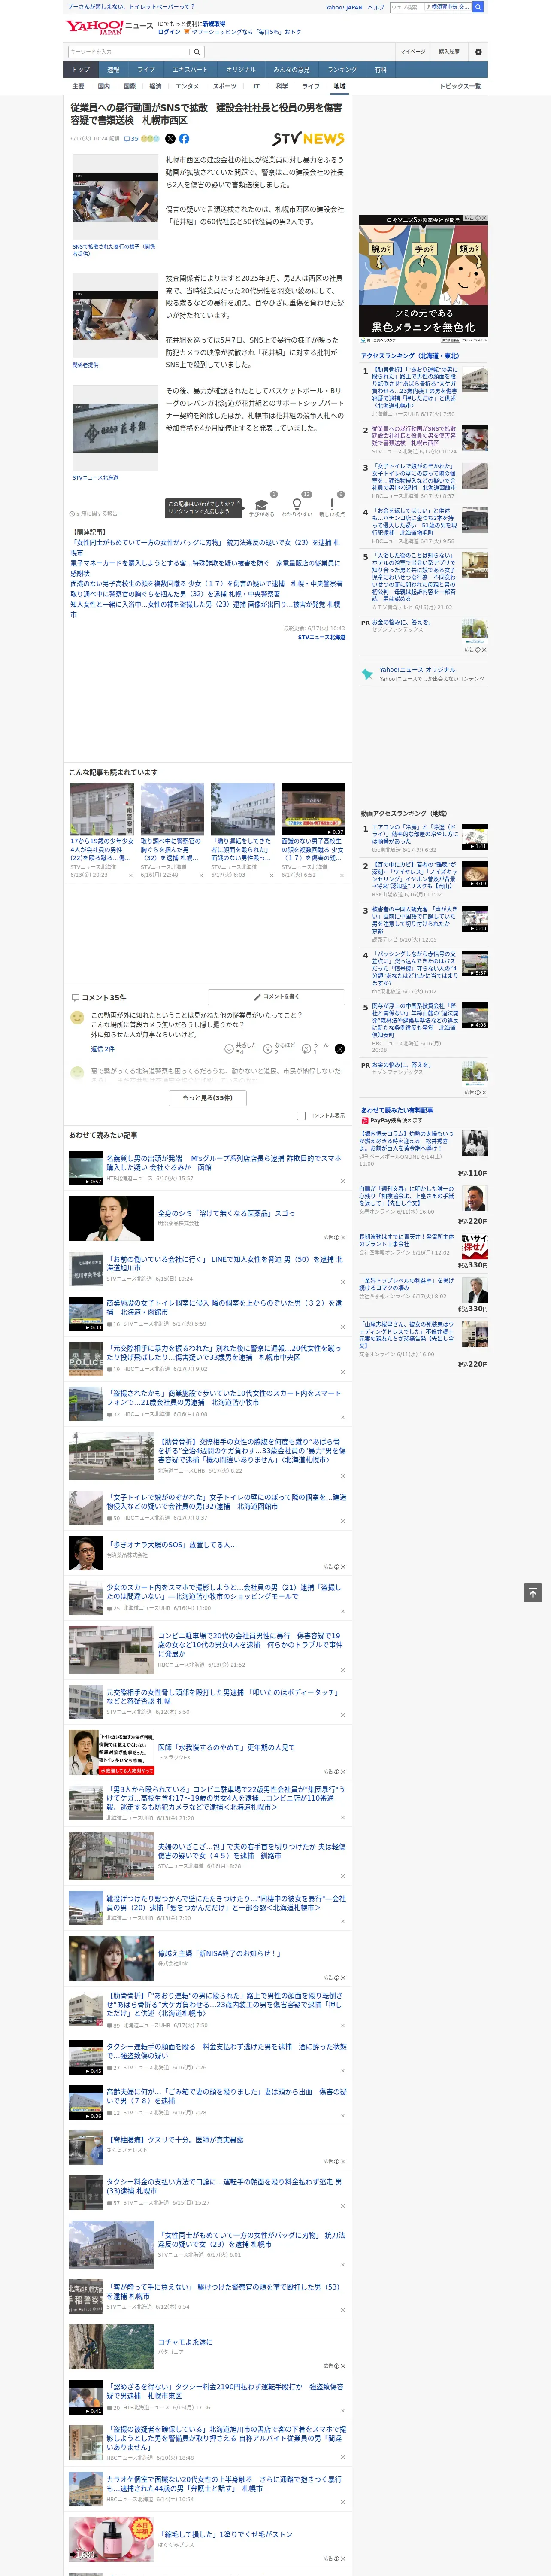The image size is (551, 2576).
Task: Click the ログイン link
Action: click(x=169, y=32)
